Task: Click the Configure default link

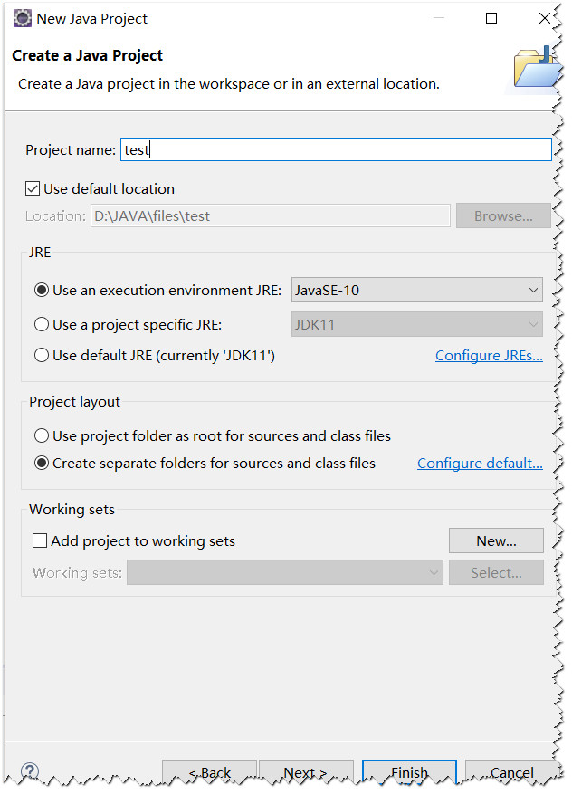Action: pos(480,463)
